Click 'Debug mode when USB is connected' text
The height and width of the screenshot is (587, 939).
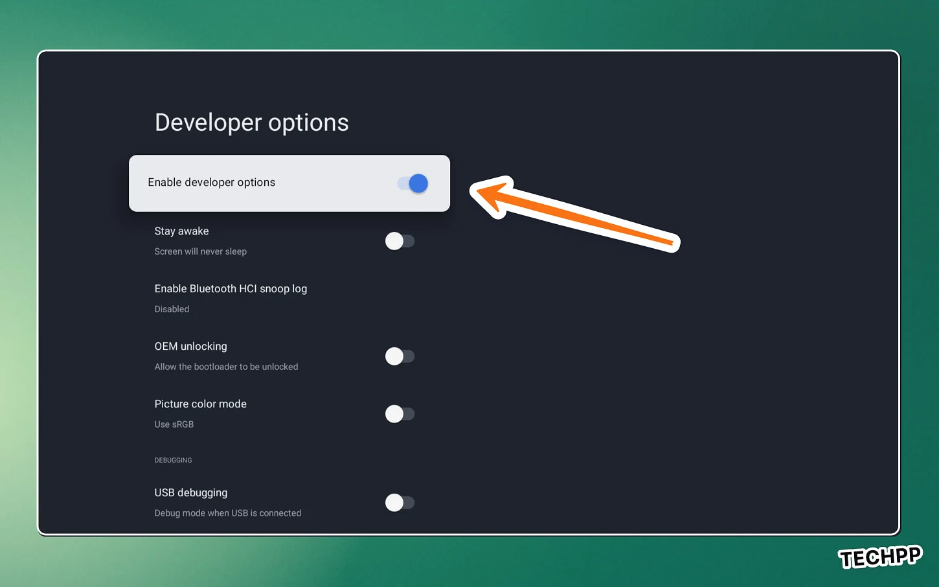pyautogui.click(x=227, y=513)
